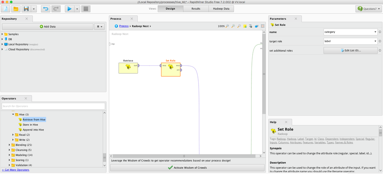This screenshot has height=174, width=383.
Task: Zoom out on the process canvas
Action: click(x=239, y=26)
